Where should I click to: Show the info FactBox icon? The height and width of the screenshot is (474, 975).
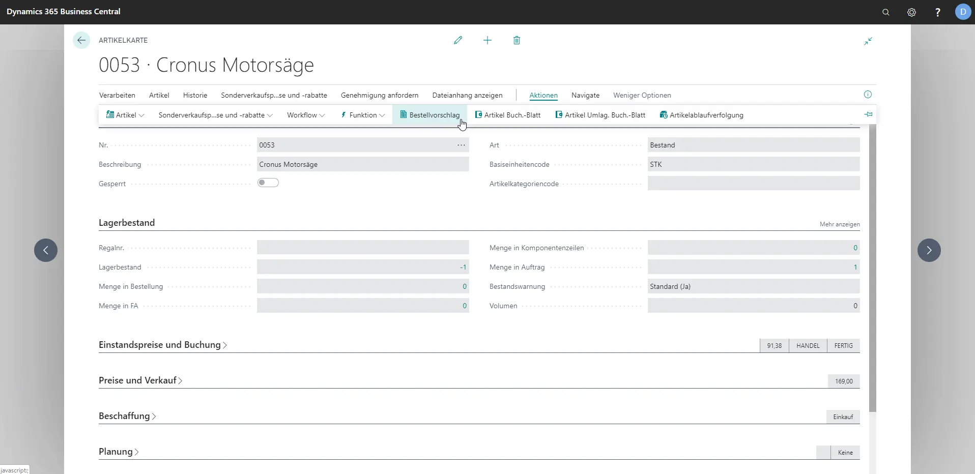click(868, 95)
